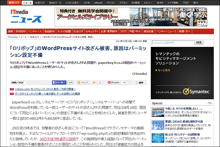The width and height of the screenshot is (220, 147).
Task: Click the ITmedia ニュース breadcrumb link
Action: point(17,37)
